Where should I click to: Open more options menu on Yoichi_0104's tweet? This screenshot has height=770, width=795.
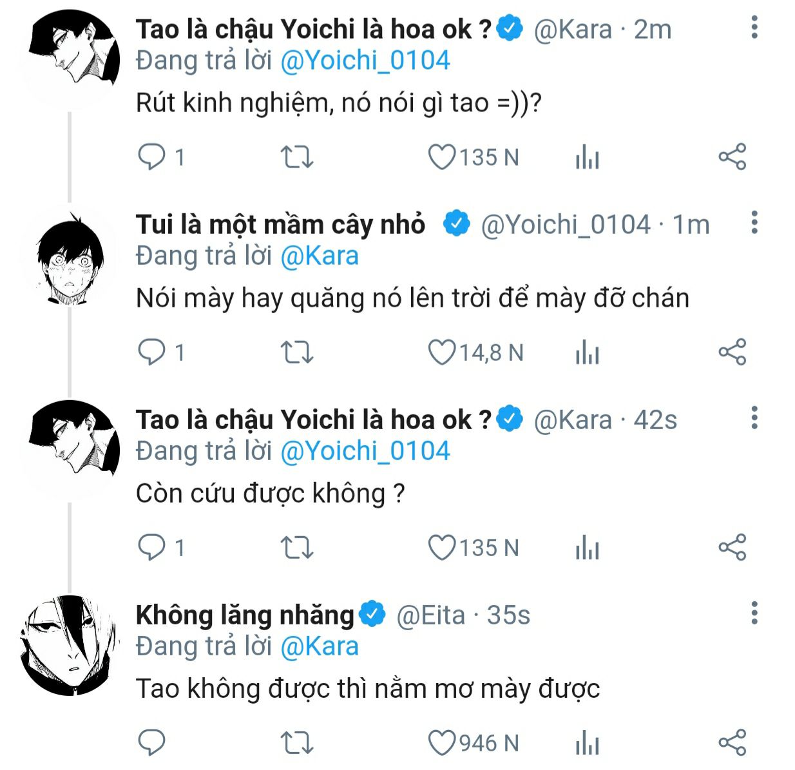[754, 222]
